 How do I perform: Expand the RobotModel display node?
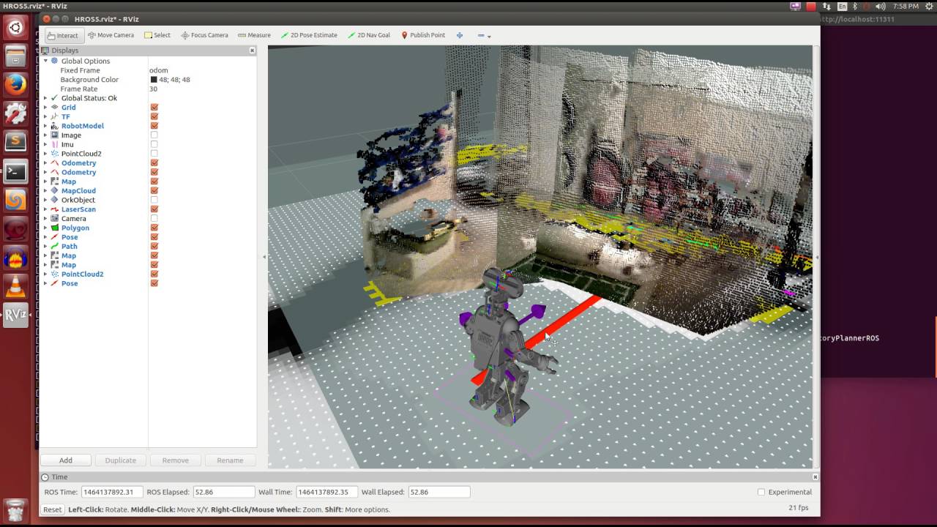tap(45, 126)
